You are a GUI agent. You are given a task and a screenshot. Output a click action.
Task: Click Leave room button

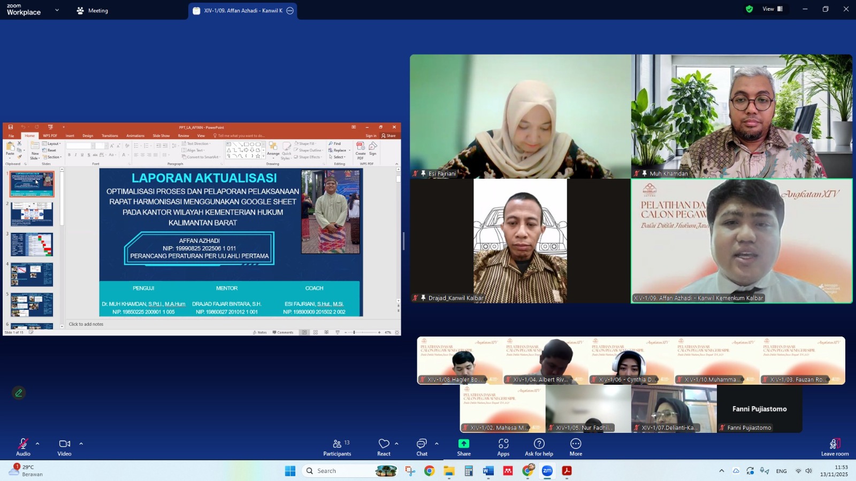(x=835, y=447)
